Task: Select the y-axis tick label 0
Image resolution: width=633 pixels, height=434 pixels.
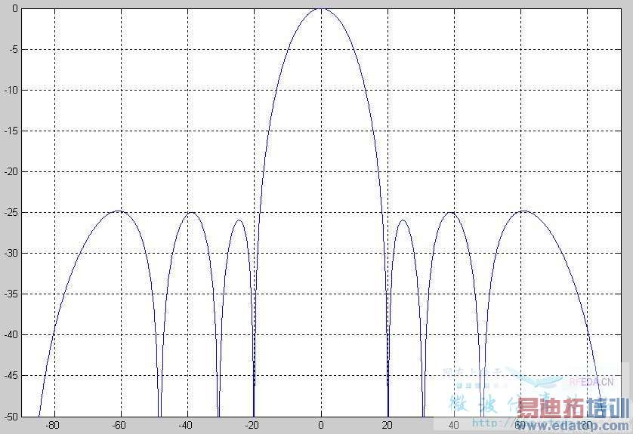Action: 15,8
